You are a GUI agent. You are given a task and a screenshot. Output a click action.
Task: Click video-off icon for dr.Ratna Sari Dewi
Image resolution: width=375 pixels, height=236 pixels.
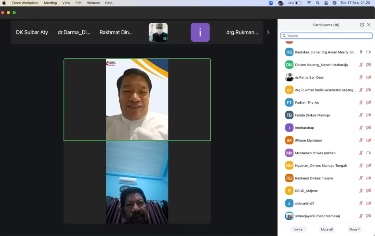point(368,78)
